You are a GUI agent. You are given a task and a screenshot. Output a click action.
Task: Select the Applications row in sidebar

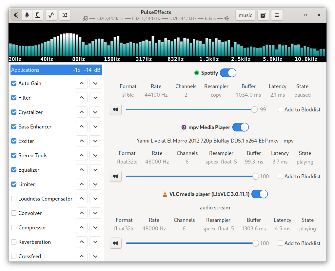pyautogui.click(x=56, y=70)
